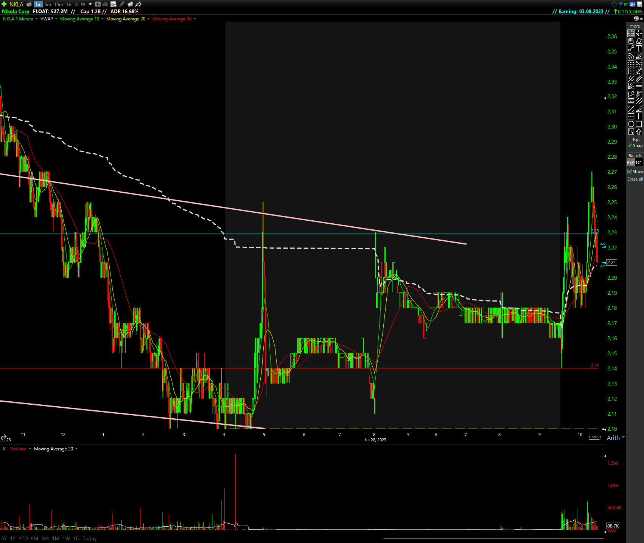Viewport: 644px width, 543px height.
Task: Switch to 1h timeframe
Action: [69, 5]
